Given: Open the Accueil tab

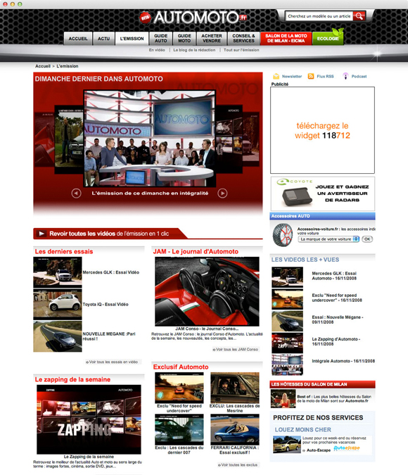Looking at the screenshot, I should click(x=78, y=39).
